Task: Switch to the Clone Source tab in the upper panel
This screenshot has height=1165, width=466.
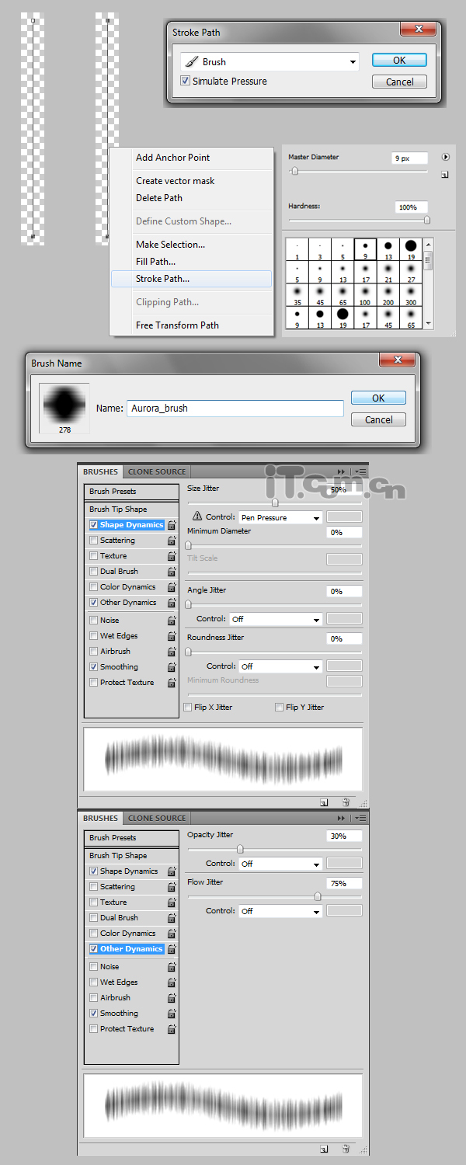Action: tap(157, 471)
